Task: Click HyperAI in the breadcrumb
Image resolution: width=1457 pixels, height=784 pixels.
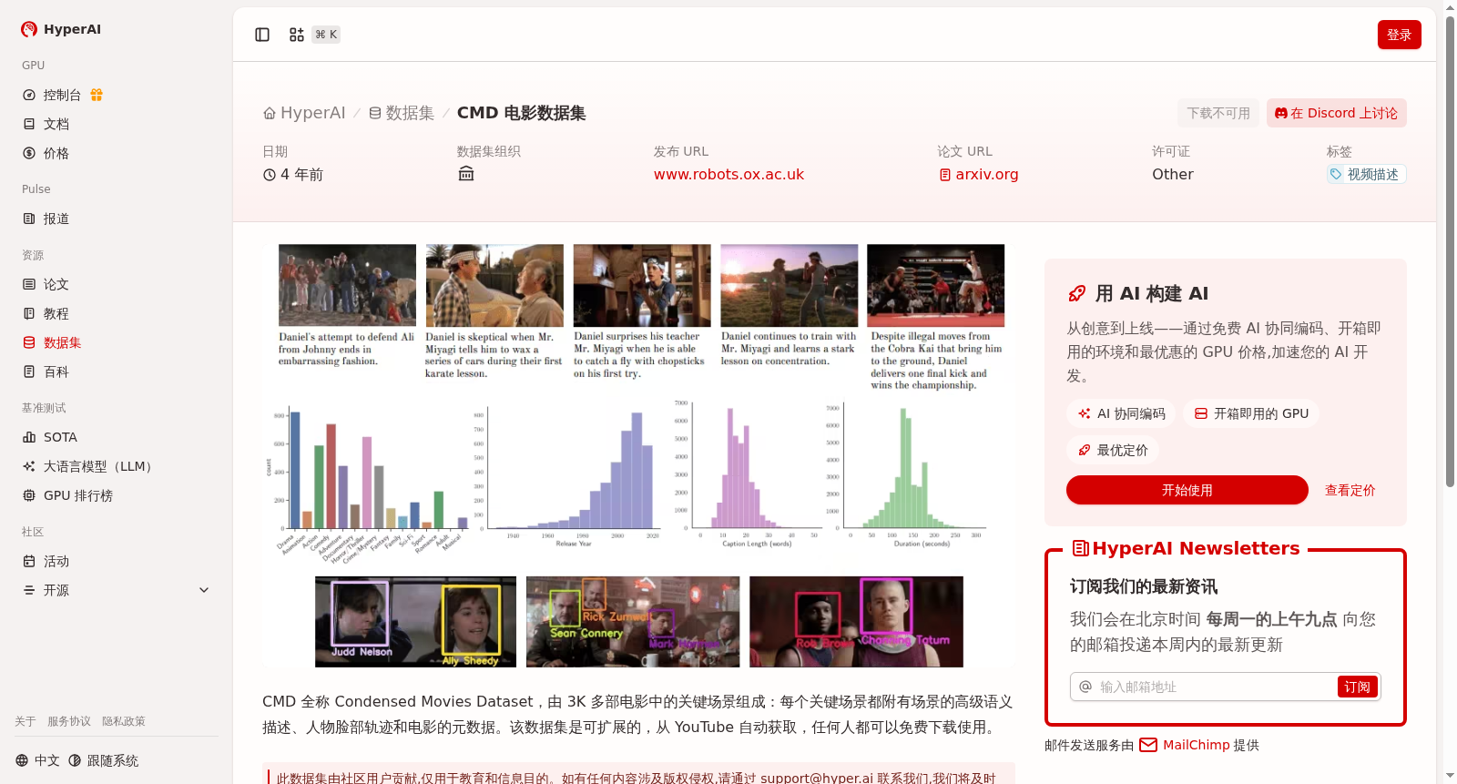Action: (304, 113)
